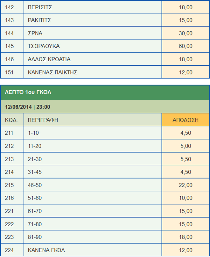The height and width of the screenshot is (257, 210).
Task: Pick the 5,00 odds for minute 11-20
Action: pyautogui.click(x=185, y=146)
